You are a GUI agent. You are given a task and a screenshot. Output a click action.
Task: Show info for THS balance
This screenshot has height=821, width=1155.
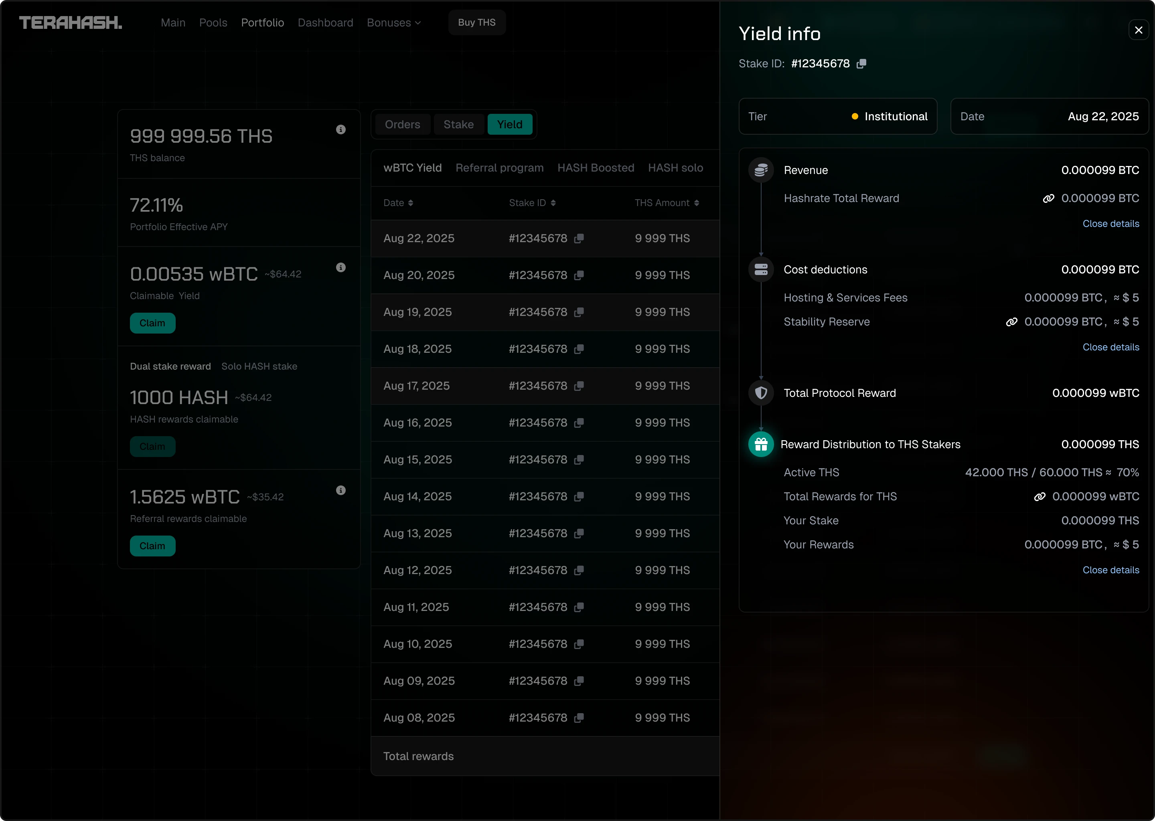click(x=341, y=129)
